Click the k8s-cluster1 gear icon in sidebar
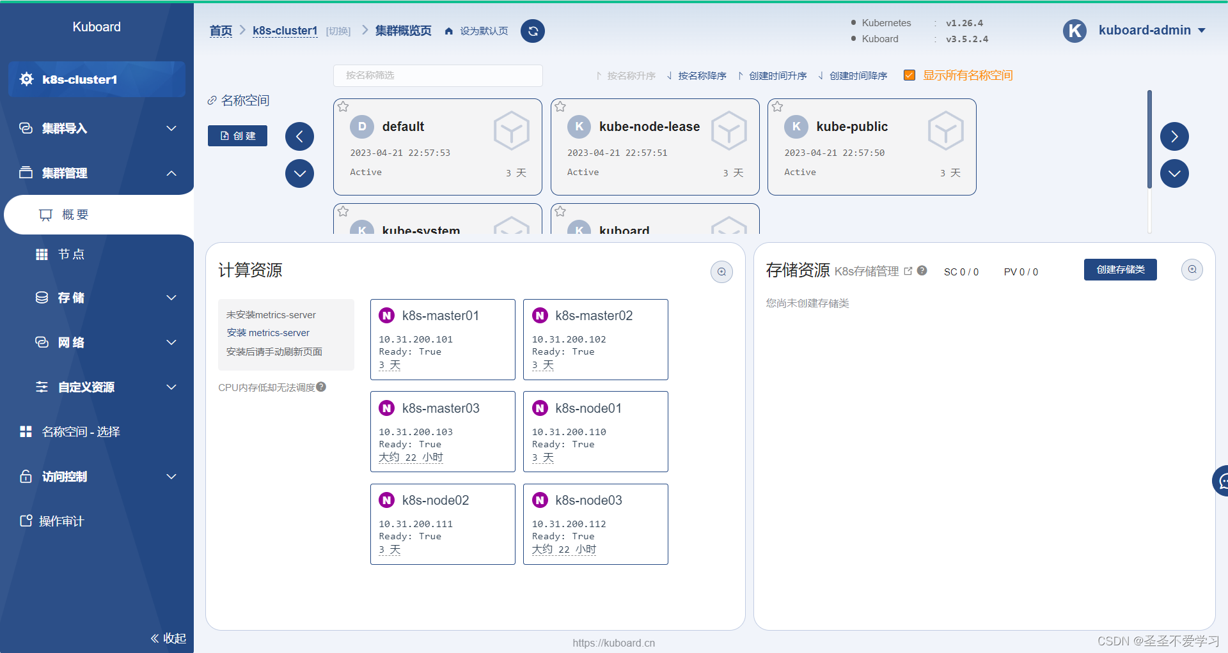 point(27,79)
